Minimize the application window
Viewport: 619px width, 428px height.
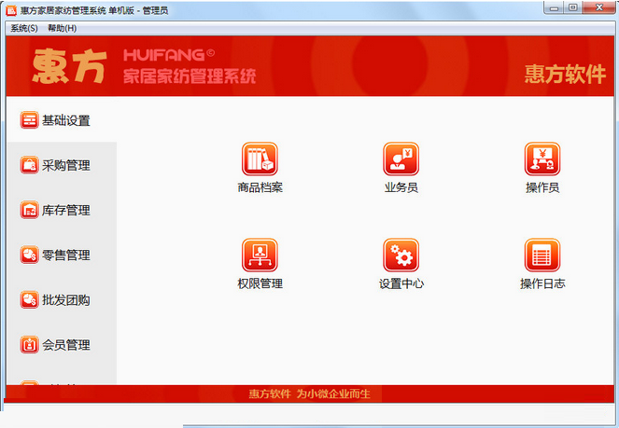point(555,7)
